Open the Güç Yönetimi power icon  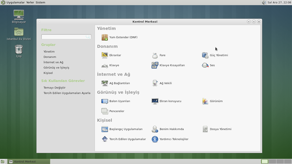pyautogui.click(x=205, y=55)
